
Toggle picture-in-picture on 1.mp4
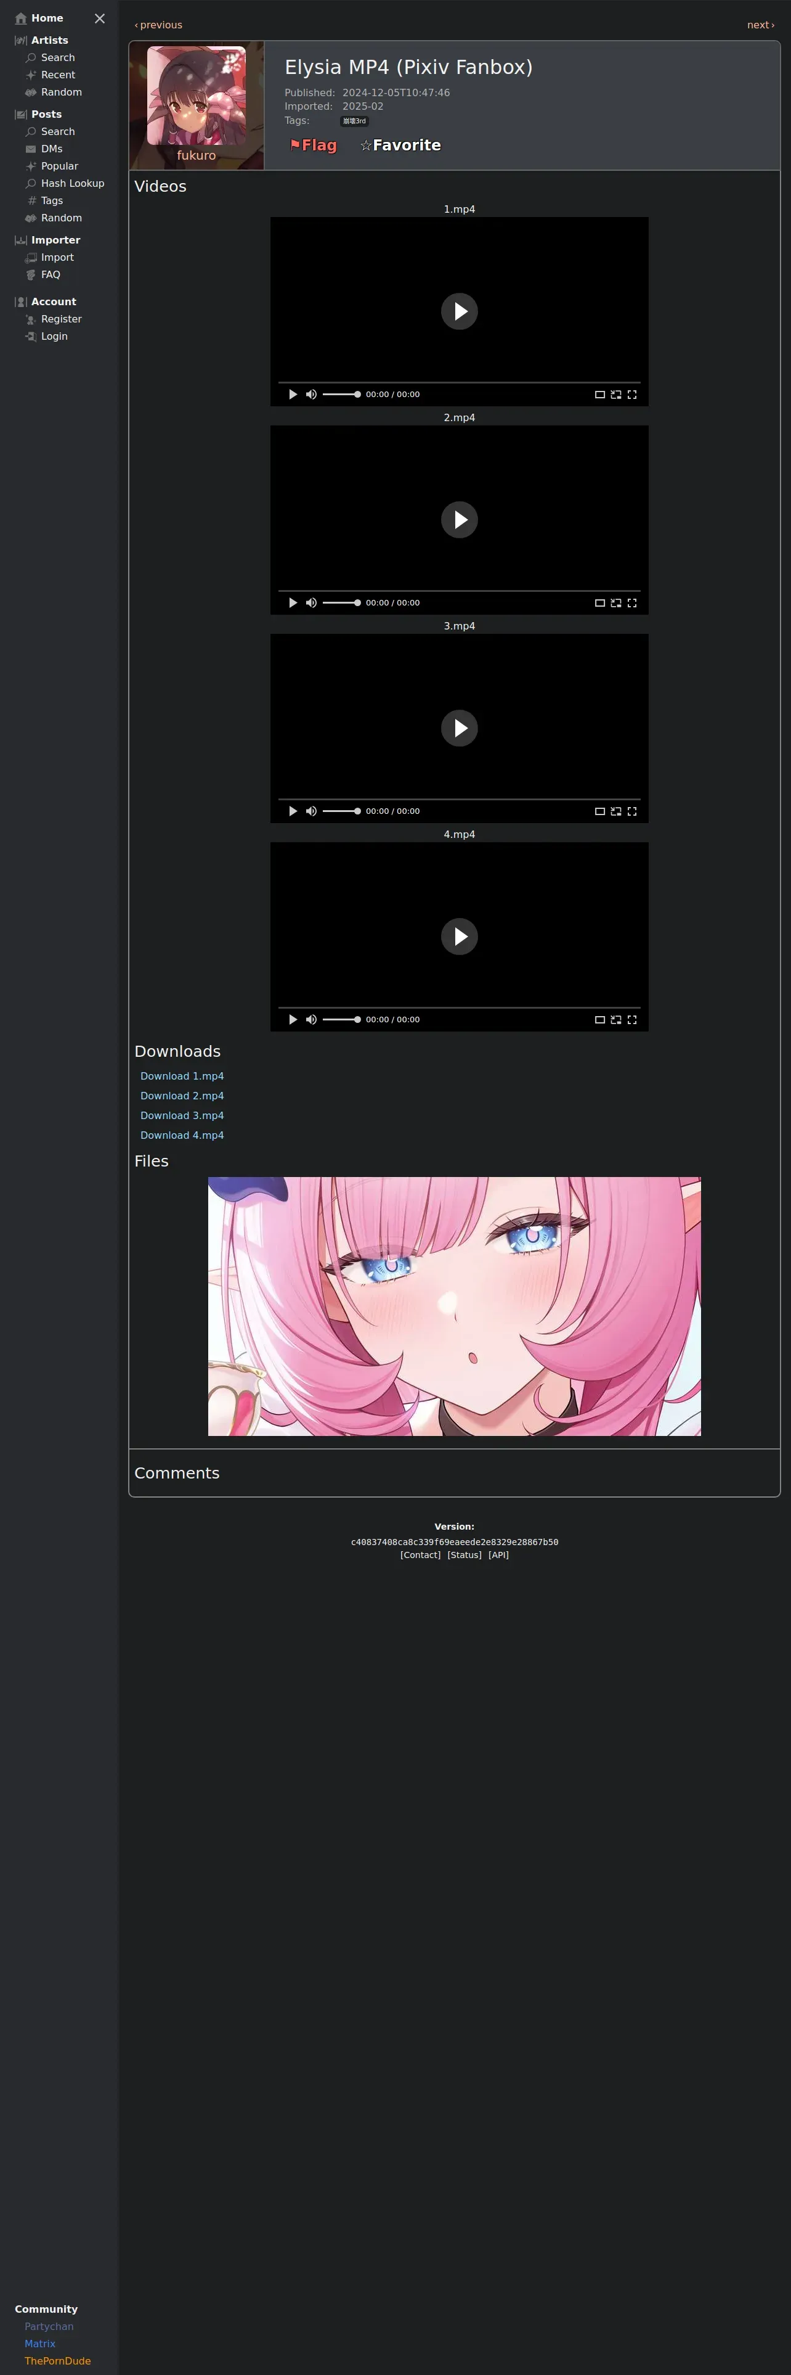tap(616, 395)
